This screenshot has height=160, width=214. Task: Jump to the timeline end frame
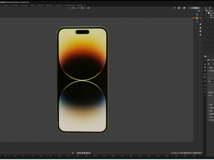coord(89,153)
